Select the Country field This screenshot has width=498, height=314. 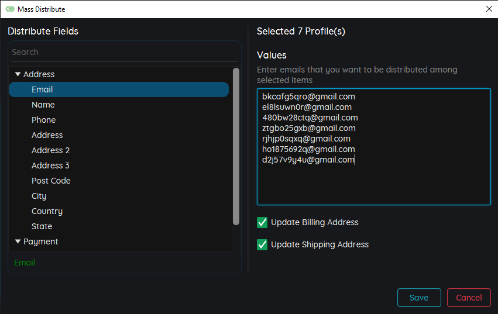[119, 212]
